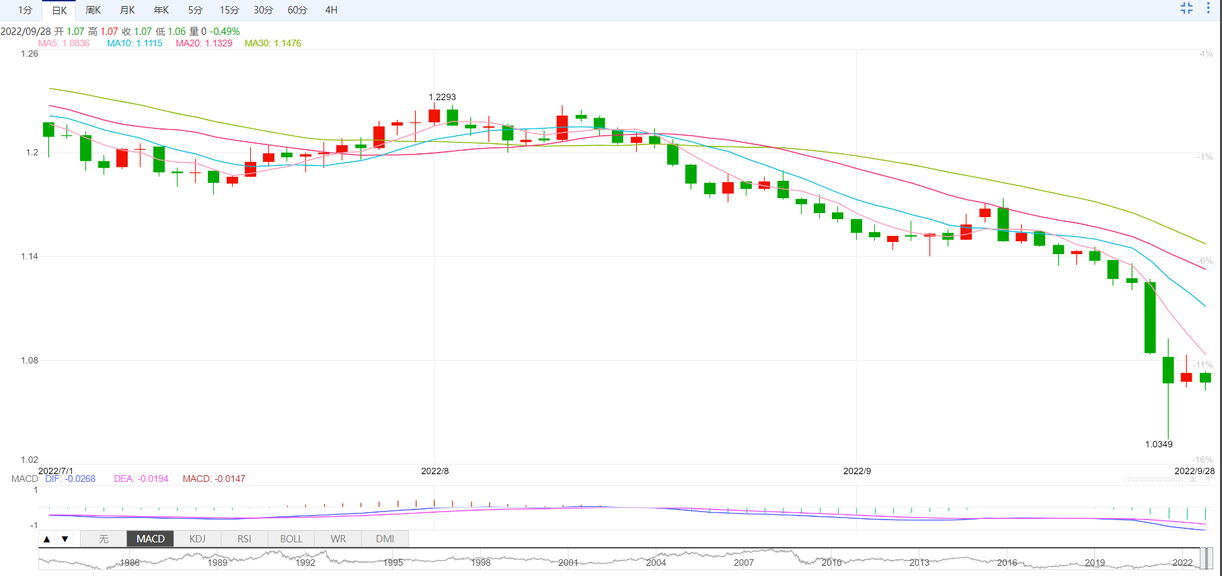Switch to the 周K weekly tab

pos(93,10)
